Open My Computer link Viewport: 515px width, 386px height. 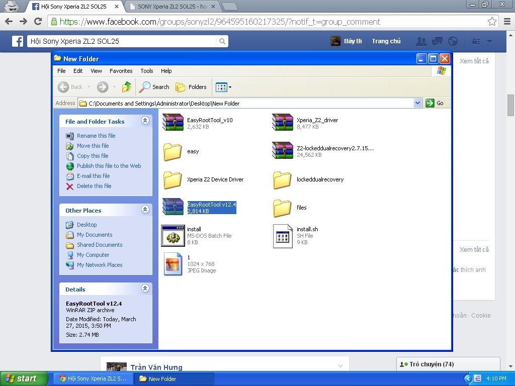tap(93, 255)
